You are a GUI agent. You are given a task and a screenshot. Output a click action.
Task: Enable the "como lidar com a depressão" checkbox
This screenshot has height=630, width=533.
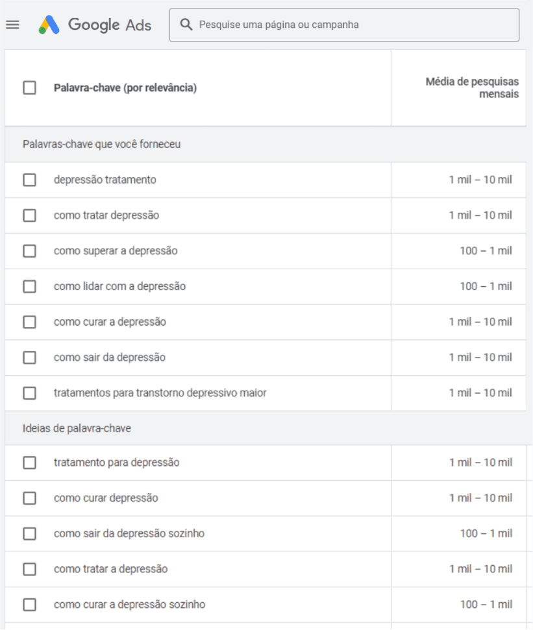click(x=29, y=286)
